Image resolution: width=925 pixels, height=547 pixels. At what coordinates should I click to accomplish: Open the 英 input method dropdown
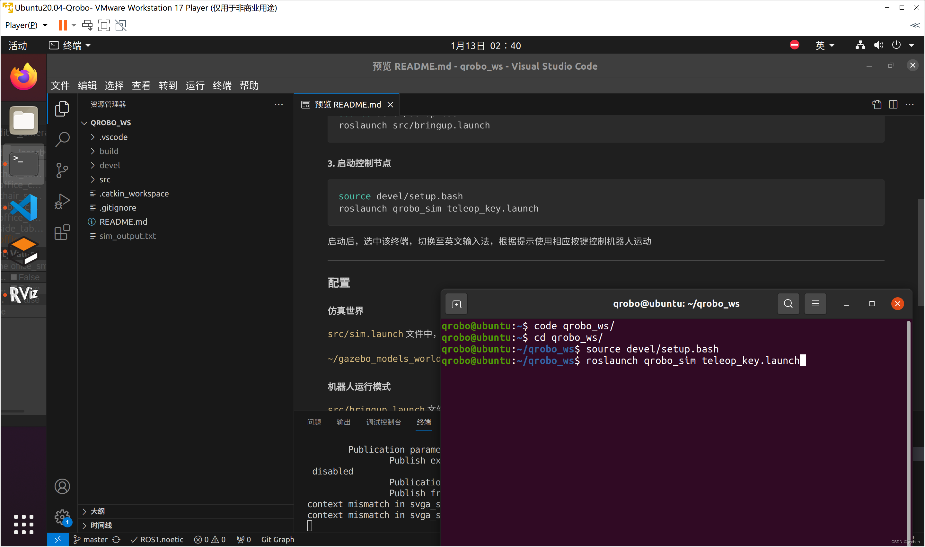click(825, 45)
